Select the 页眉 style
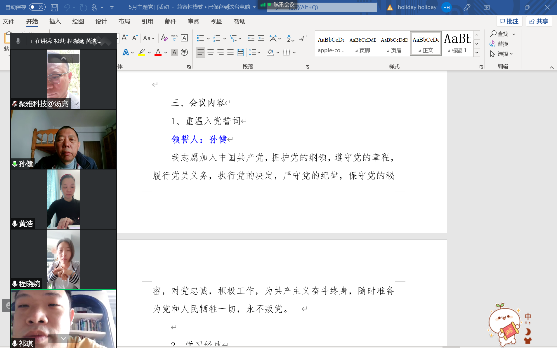 click(394, 44)
